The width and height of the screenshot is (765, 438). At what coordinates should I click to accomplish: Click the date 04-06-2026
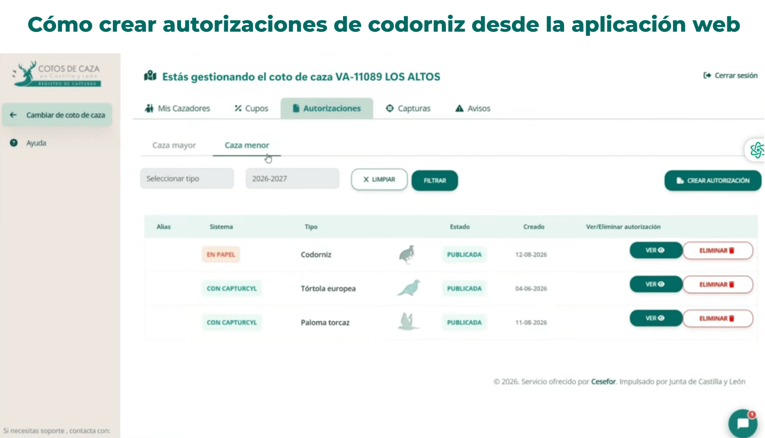(x=531, y=289)
